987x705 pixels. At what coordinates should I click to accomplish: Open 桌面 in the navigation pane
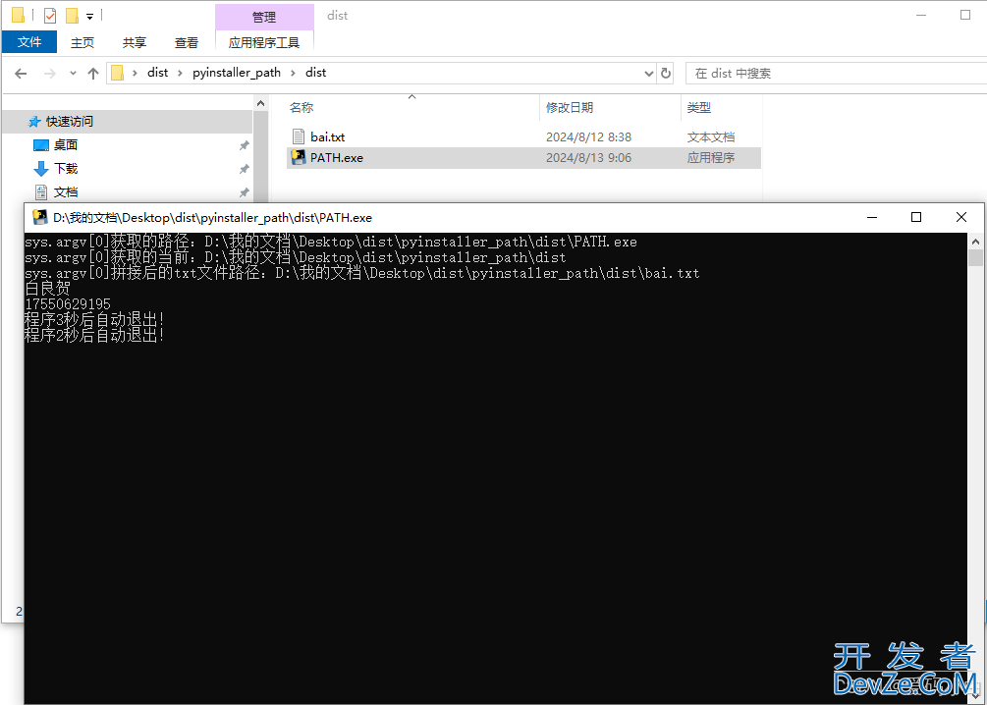click(x=66, y=144)
